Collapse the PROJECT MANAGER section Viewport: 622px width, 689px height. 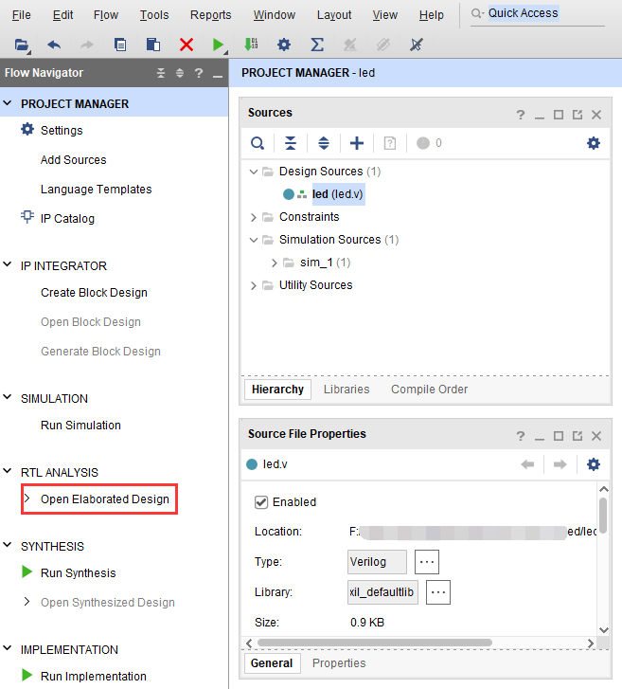8,103
